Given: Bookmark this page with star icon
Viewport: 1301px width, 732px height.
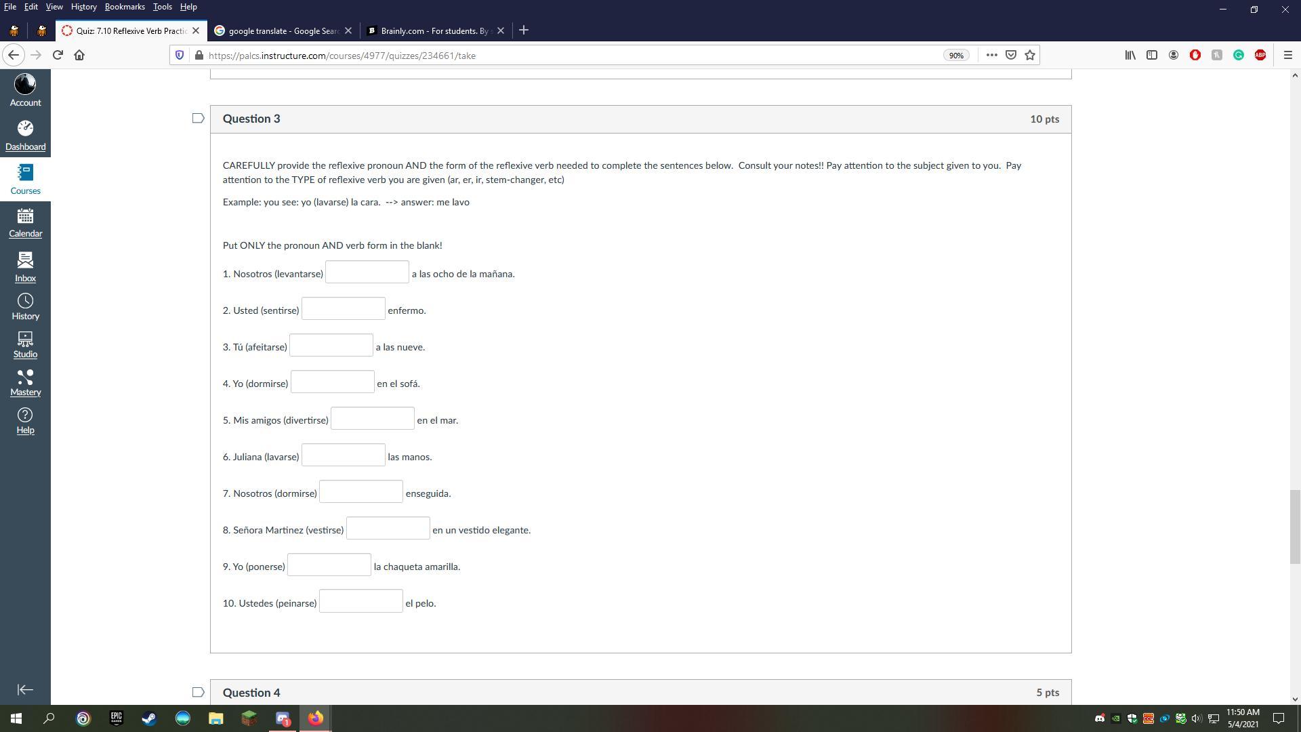Looking at the screenshot, I should [x=1030, y=55].
